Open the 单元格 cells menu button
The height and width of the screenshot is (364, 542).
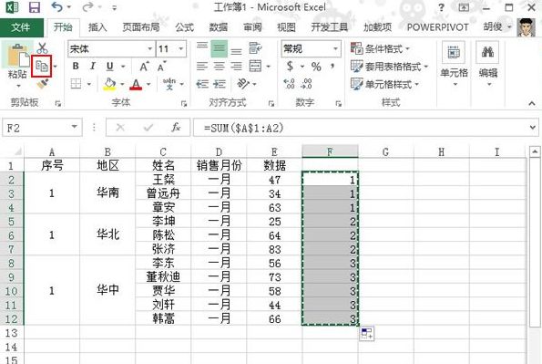click(454, 63)
